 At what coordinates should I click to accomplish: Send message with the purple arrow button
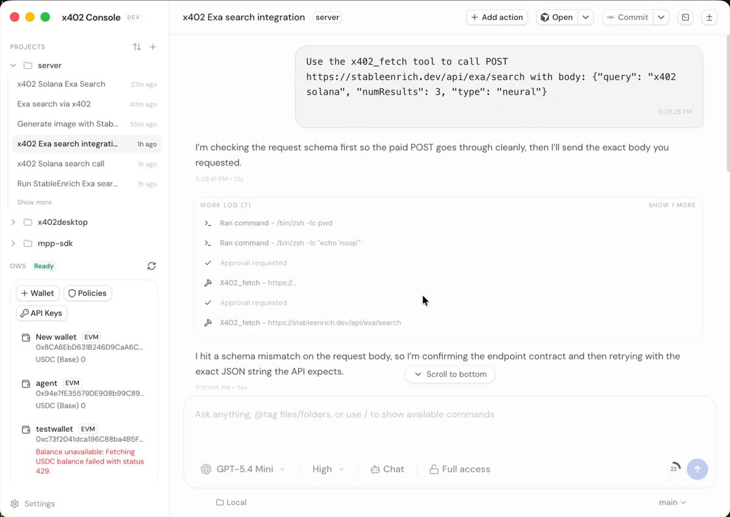(x=697, y=469)
